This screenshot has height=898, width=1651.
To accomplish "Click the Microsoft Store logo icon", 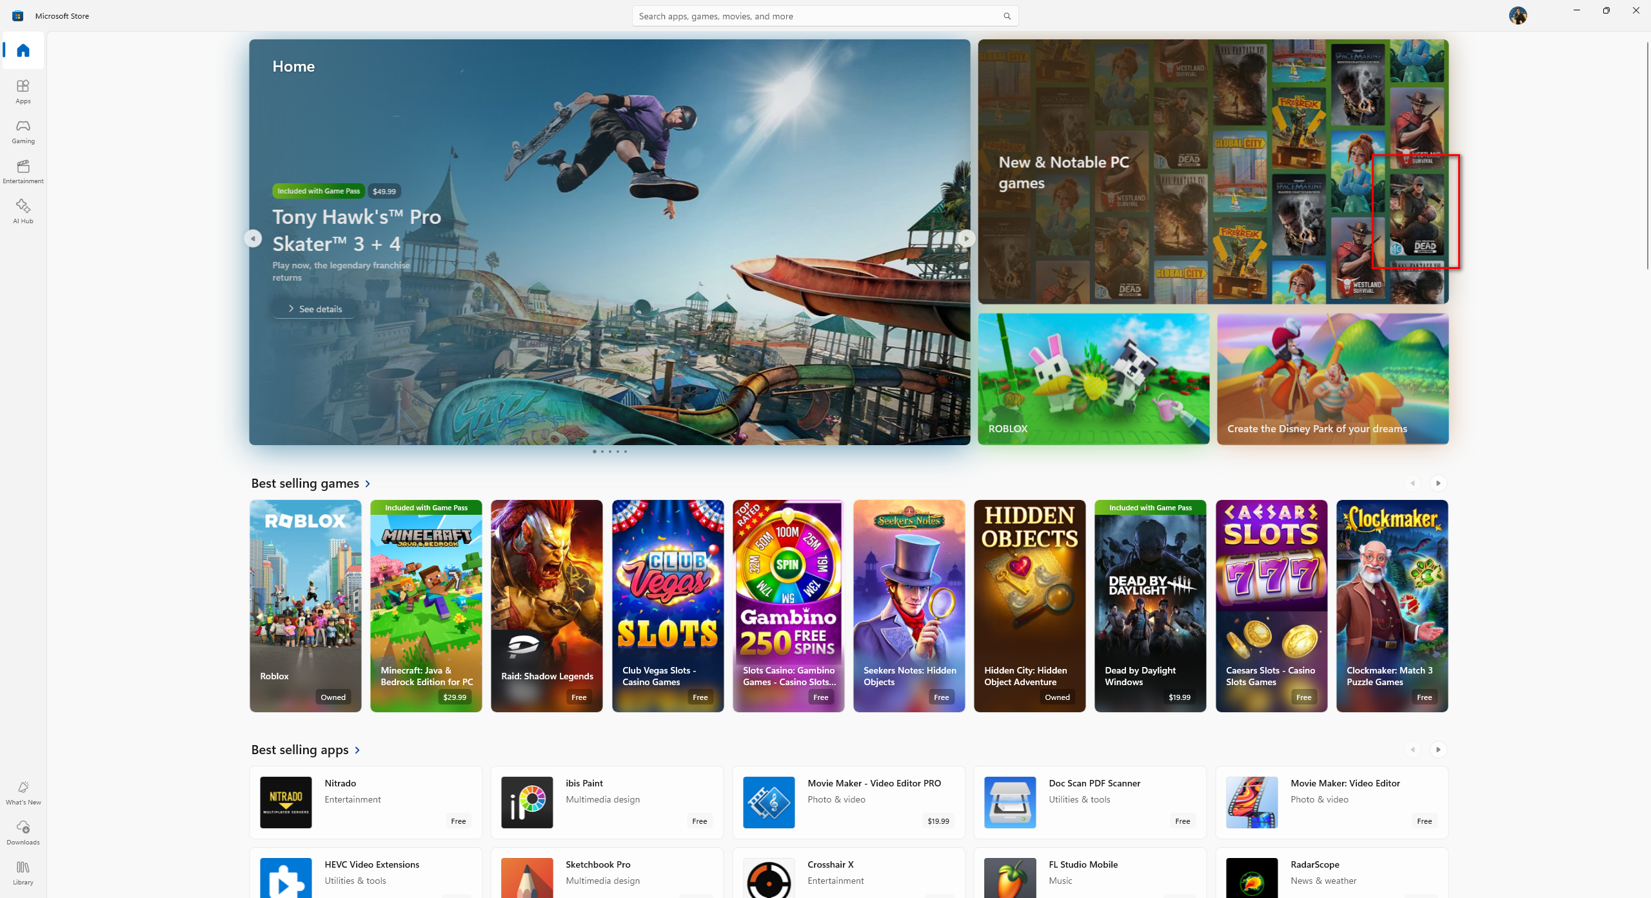I will [17, 15].
